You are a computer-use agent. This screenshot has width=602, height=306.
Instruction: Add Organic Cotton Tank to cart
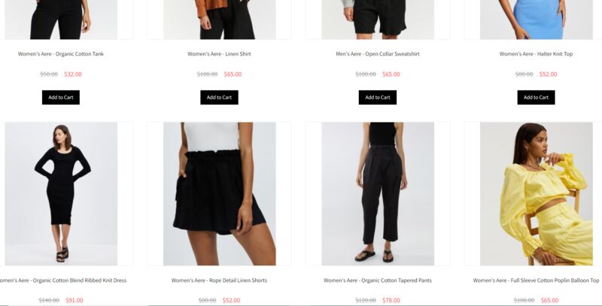click(61, 98)
